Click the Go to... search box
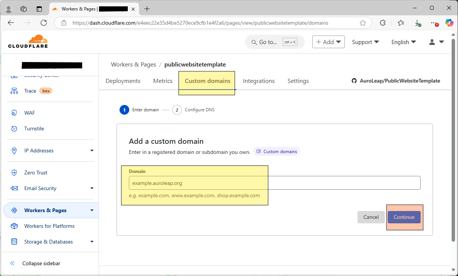 pyautogui.click(x=275, y=42)
